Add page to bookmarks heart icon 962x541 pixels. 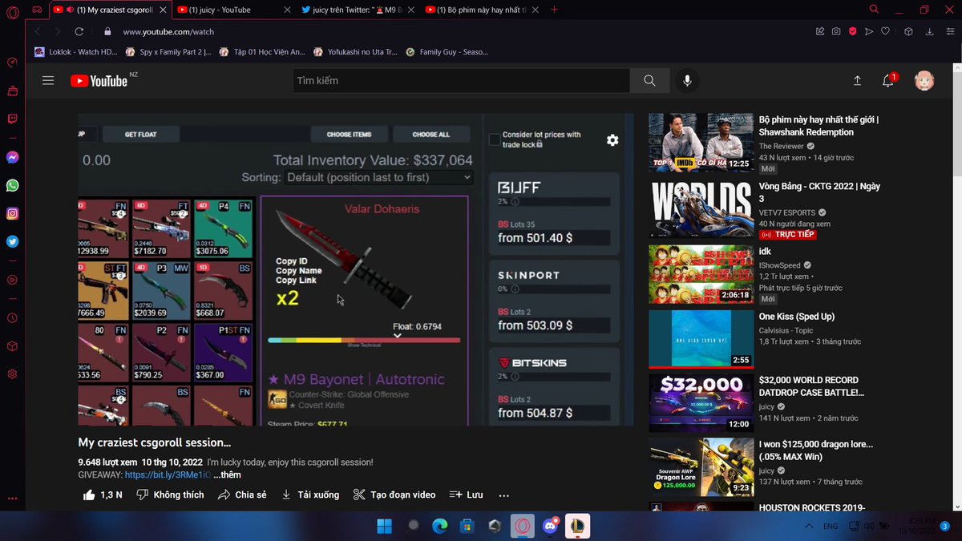(885, 32)
